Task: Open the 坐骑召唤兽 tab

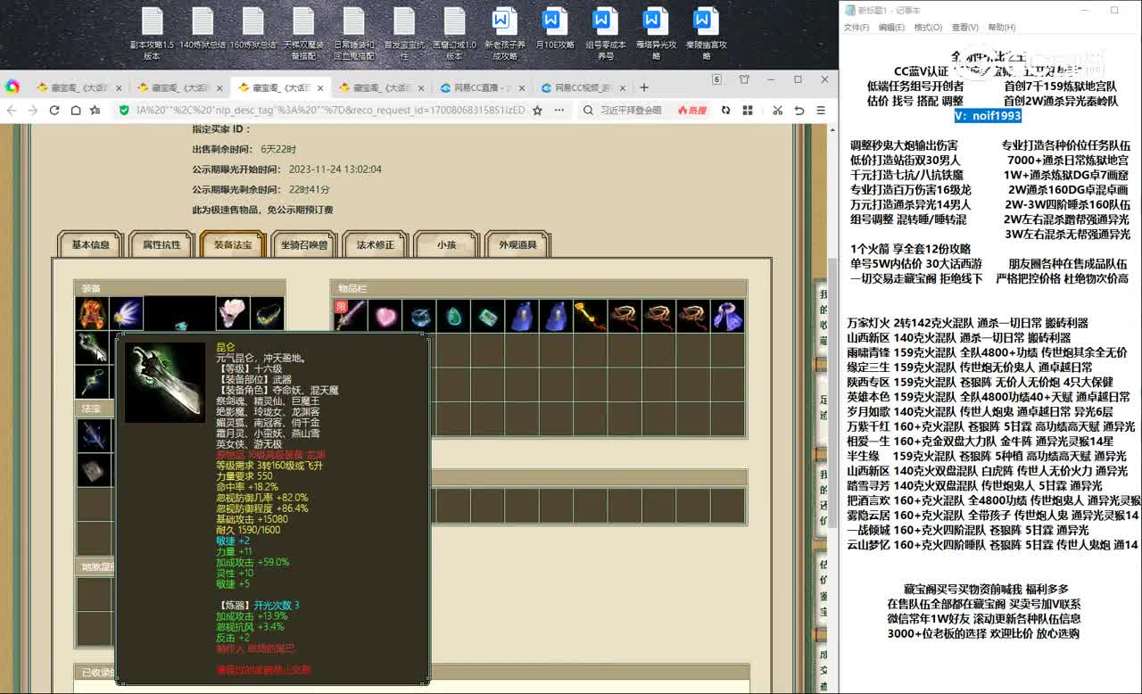Action: coord(303,244)
